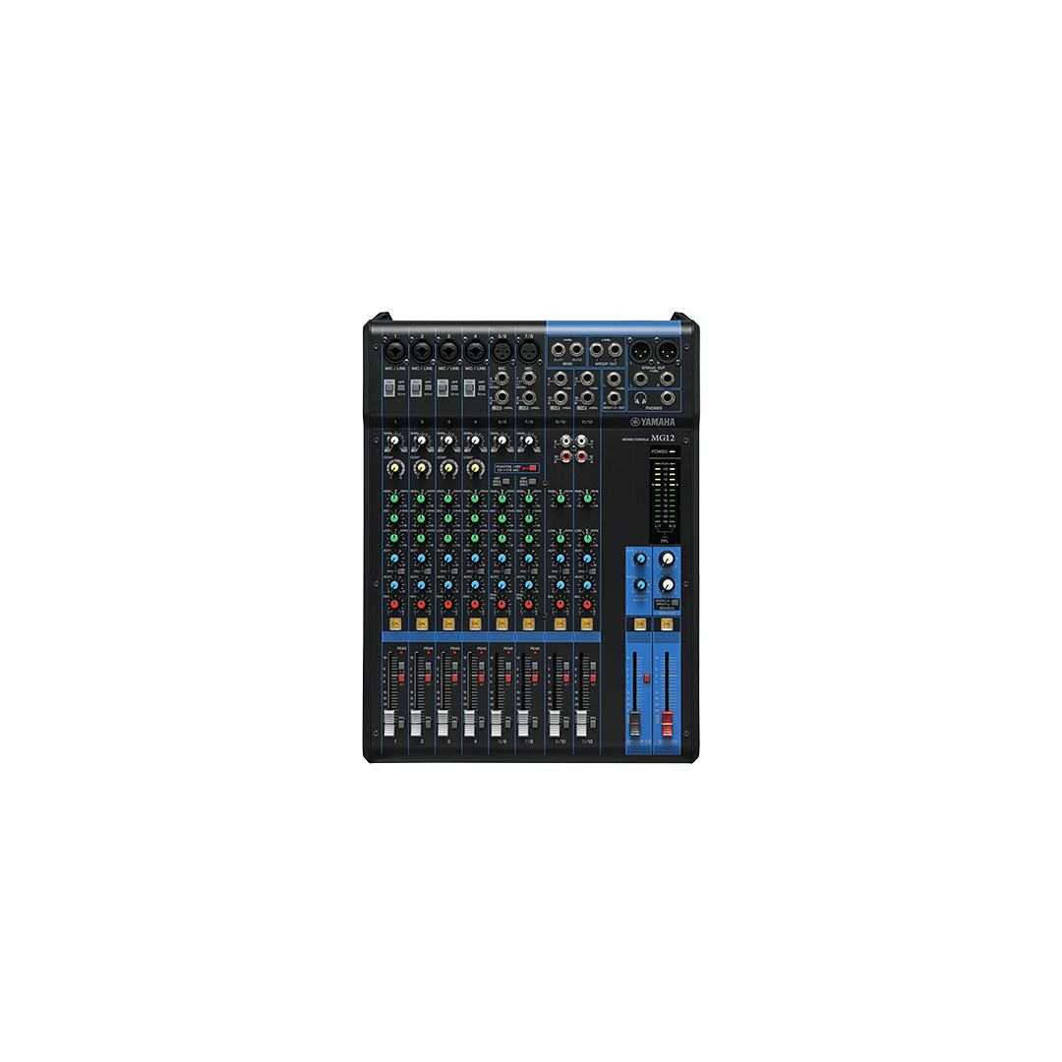Screen dimensions: 1062x1062
Task: Click the MG12 model name text
Action: [663, 438]
